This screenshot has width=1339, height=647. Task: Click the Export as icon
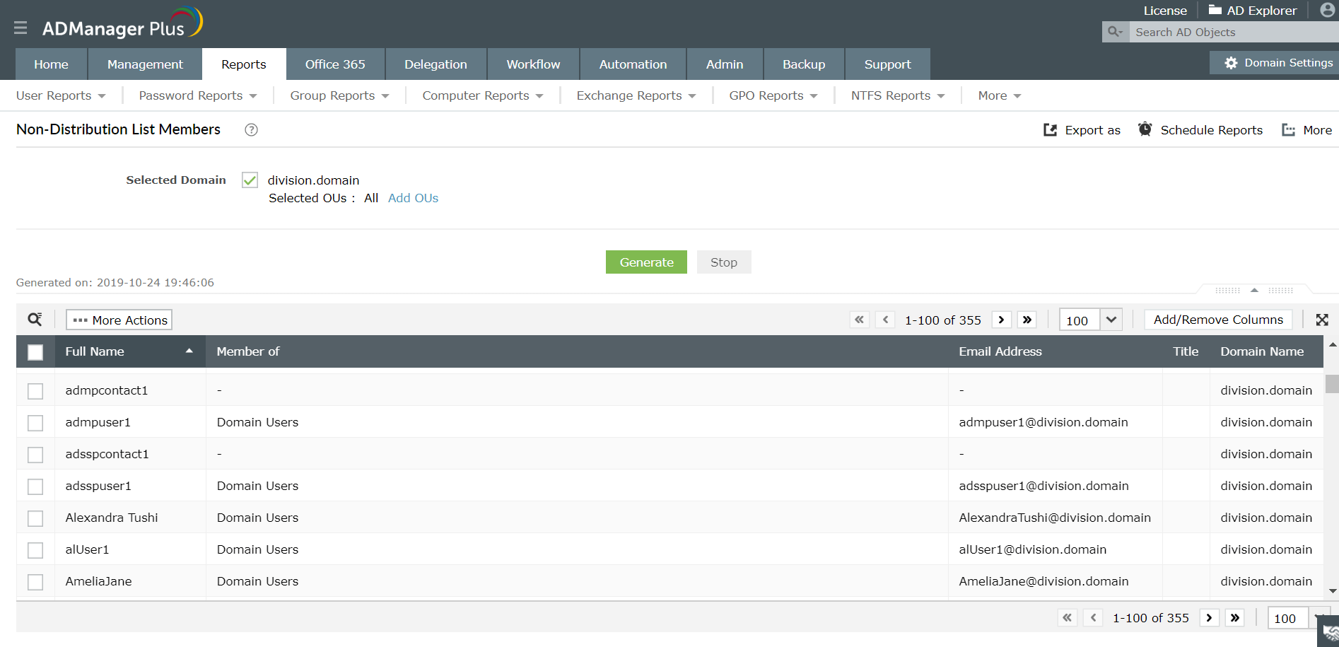tap(1051, 130)
